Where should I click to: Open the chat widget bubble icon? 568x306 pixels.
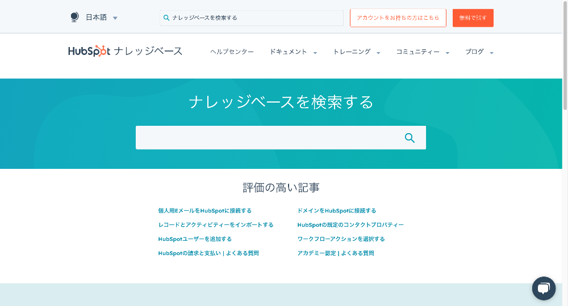click(544, 288)
